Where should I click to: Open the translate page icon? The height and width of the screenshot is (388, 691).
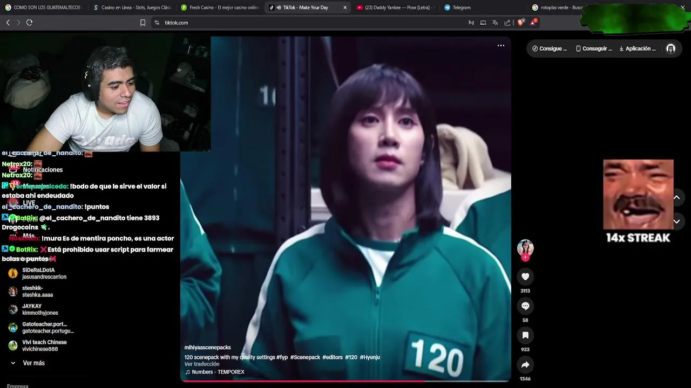495,23
